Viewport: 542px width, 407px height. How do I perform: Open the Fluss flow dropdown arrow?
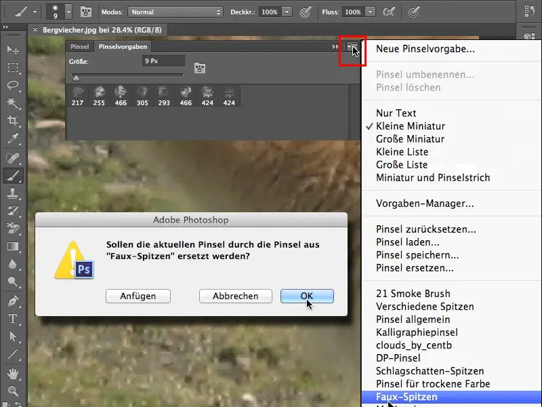(370, 12)
